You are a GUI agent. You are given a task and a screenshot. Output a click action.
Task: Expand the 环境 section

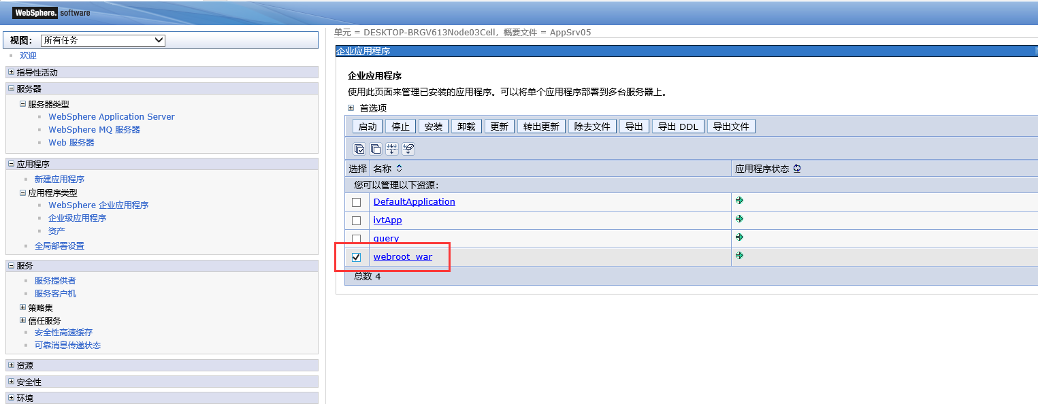tap(11, 398)
